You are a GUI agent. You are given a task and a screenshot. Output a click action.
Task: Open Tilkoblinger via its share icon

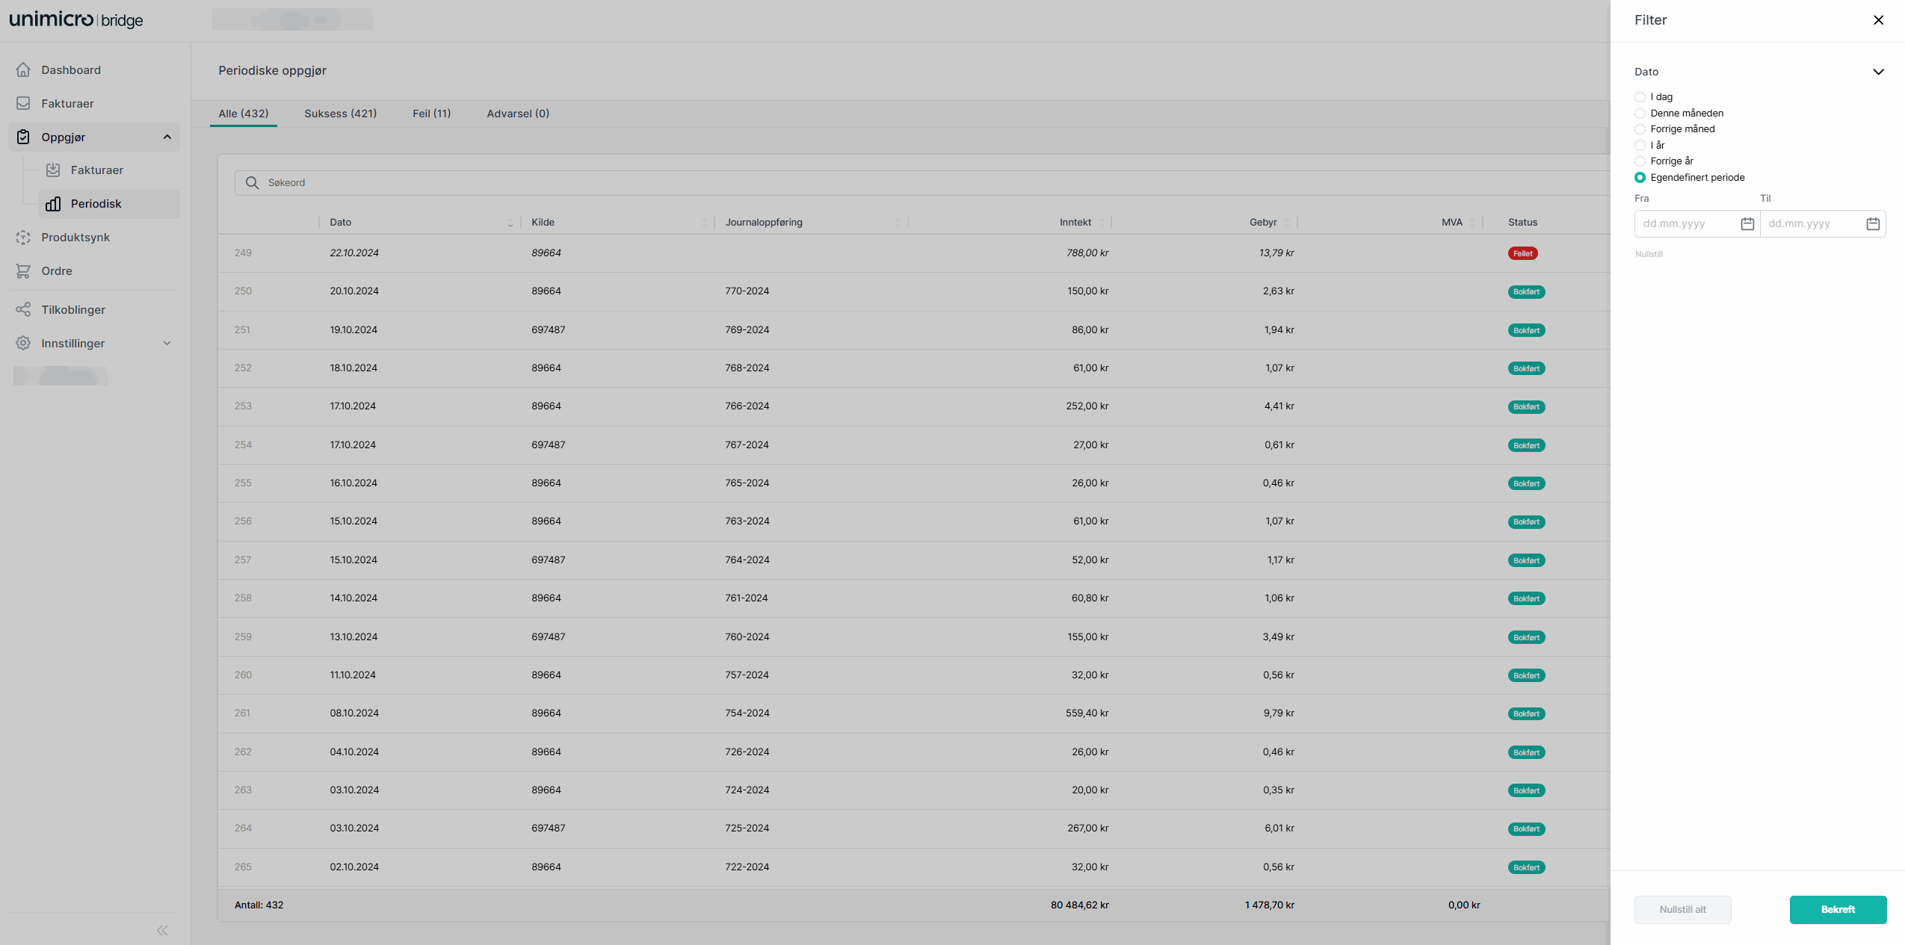click(x=23, y=309)
